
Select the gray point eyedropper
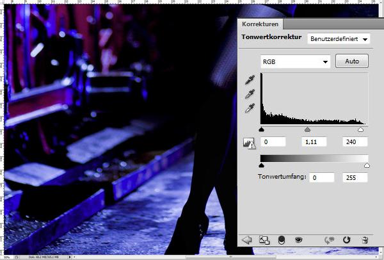(250, 94)
